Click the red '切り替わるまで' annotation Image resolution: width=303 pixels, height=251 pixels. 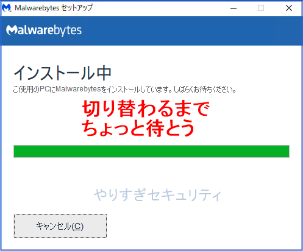146,108
